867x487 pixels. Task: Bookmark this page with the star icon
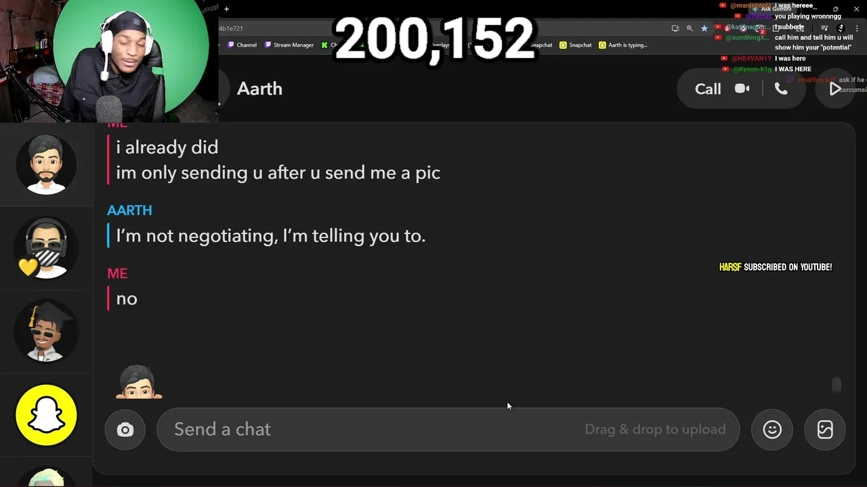704,28
